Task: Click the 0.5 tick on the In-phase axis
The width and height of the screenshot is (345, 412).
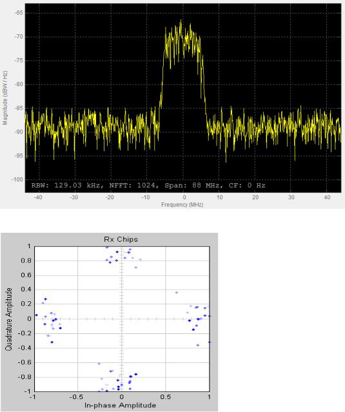Action: pyautogui.click(x=165, y=397)
